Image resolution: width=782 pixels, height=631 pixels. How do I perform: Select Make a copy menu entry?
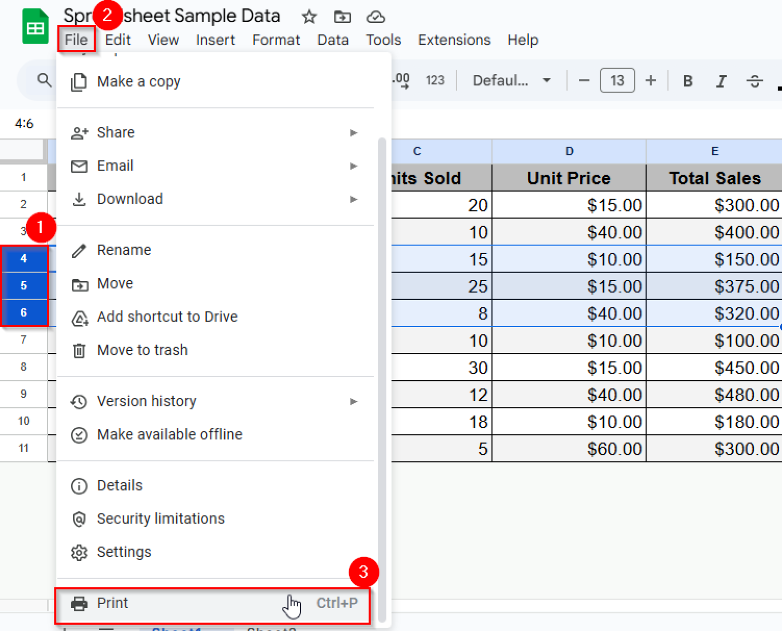(138, 81)
